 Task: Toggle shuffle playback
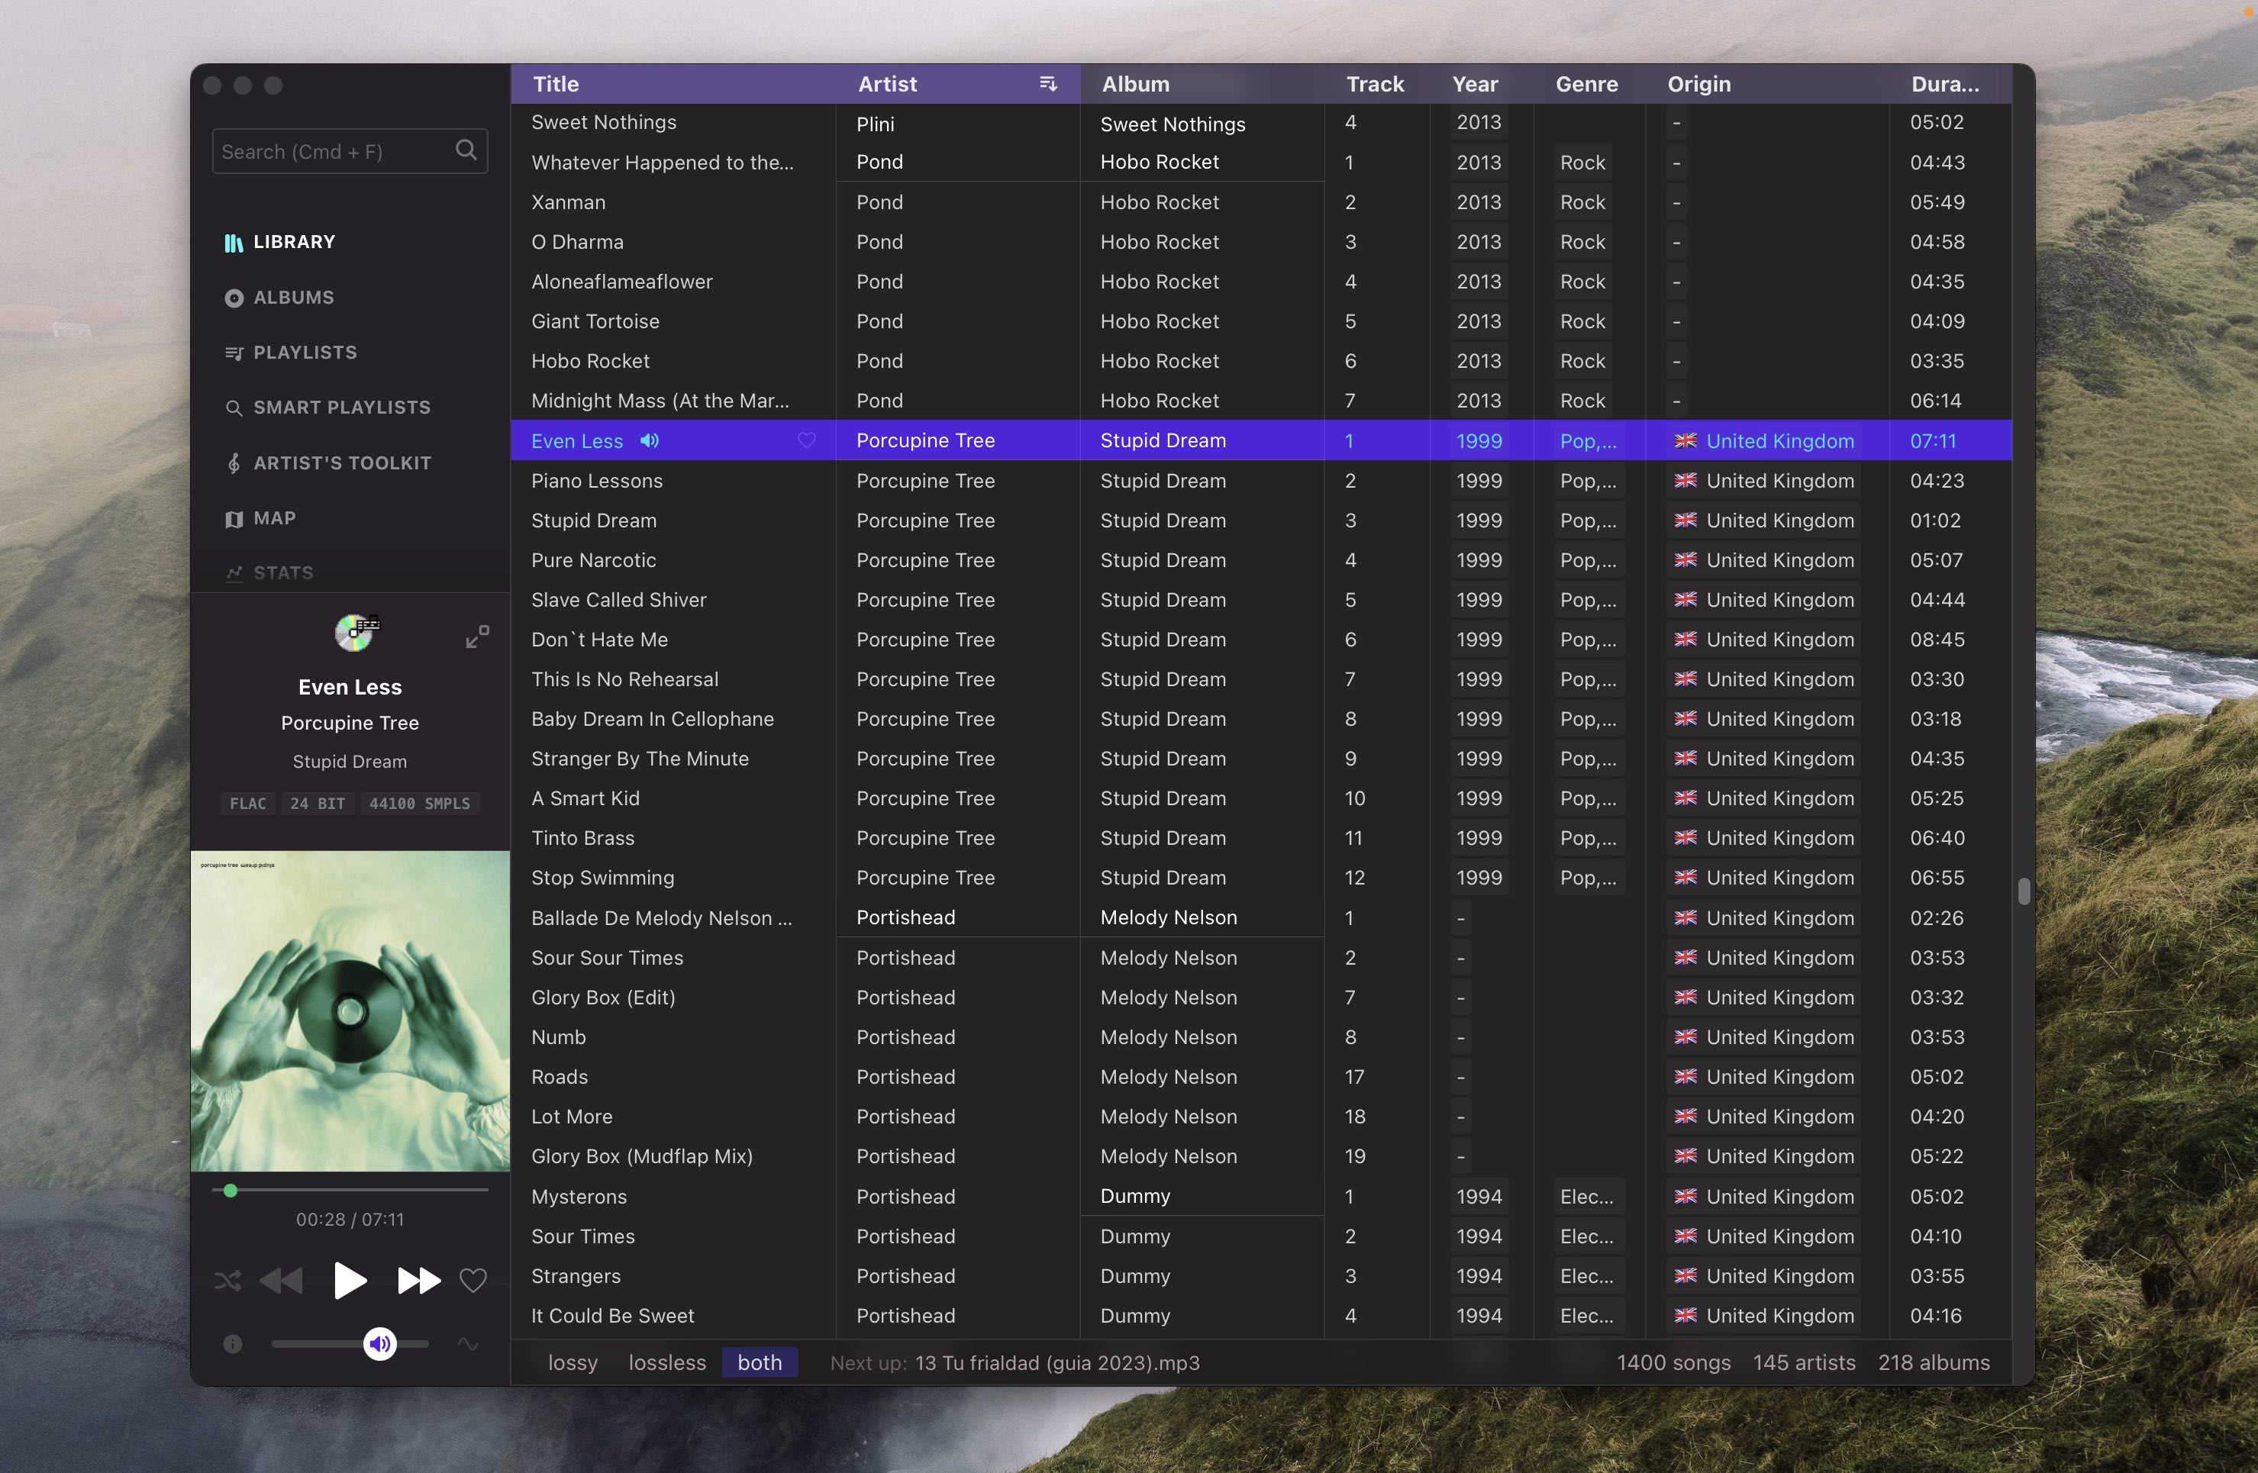coord(227,1281)
